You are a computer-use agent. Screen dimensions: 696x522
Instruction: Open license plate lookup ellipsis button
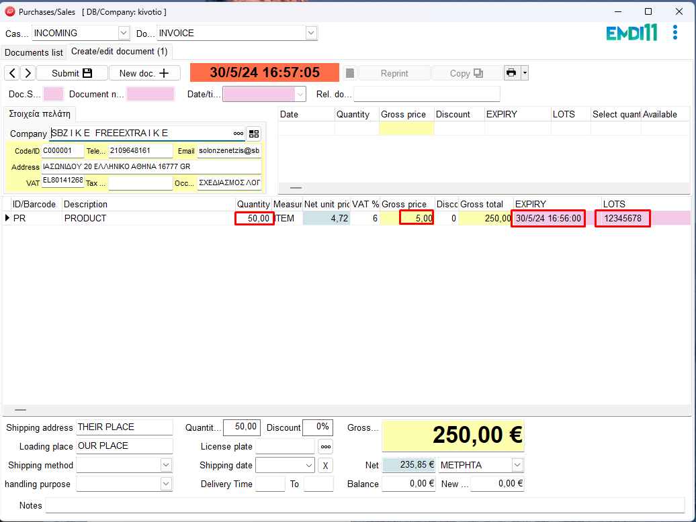click(x=325, y=446)
